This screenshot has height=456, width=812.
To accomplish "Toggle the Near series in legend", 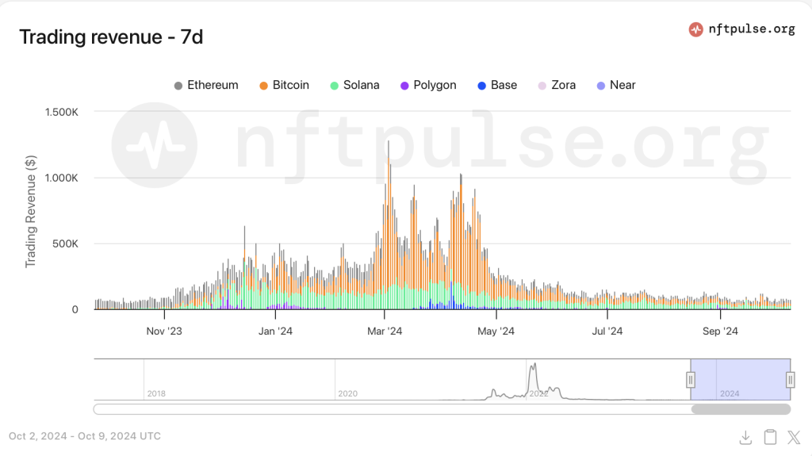I will click(615, 85).
